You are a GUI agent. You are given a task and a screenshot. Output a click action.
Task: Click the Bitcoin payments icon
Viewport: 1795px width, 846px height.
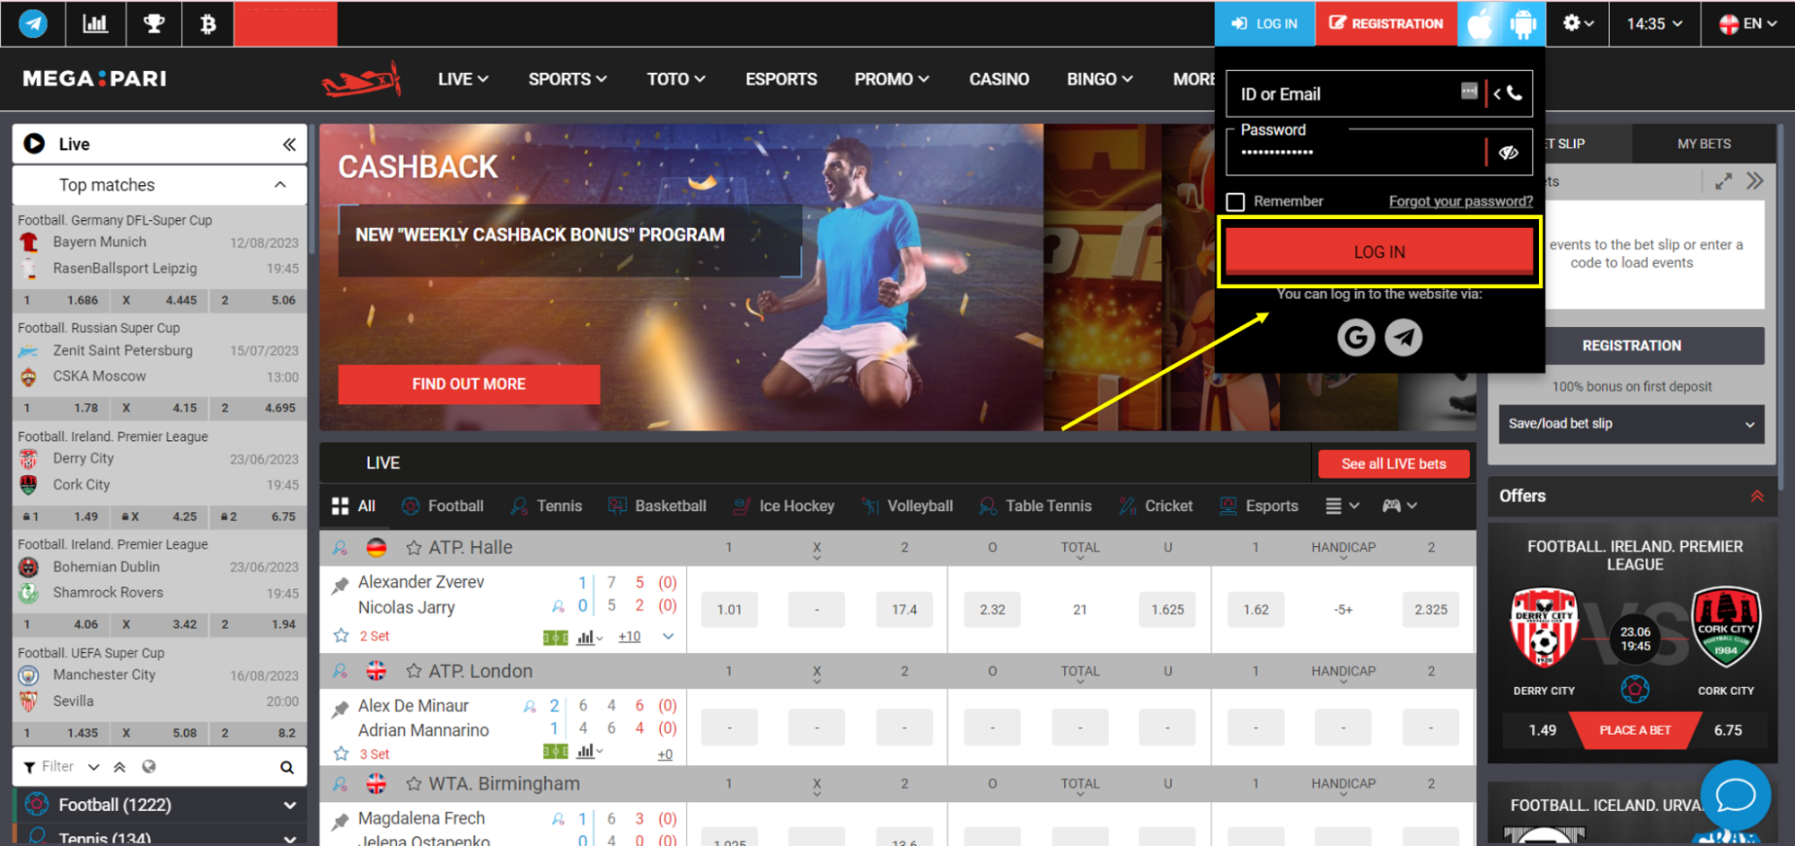(x=207, y=23)
